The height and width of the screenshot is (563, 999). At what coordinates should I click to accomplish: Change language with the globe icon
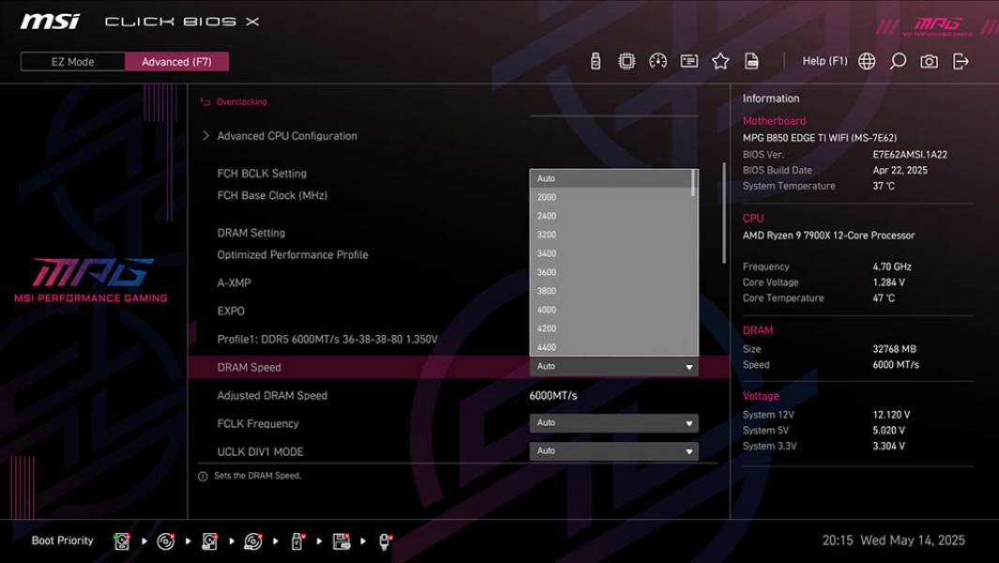pos(867,61)
